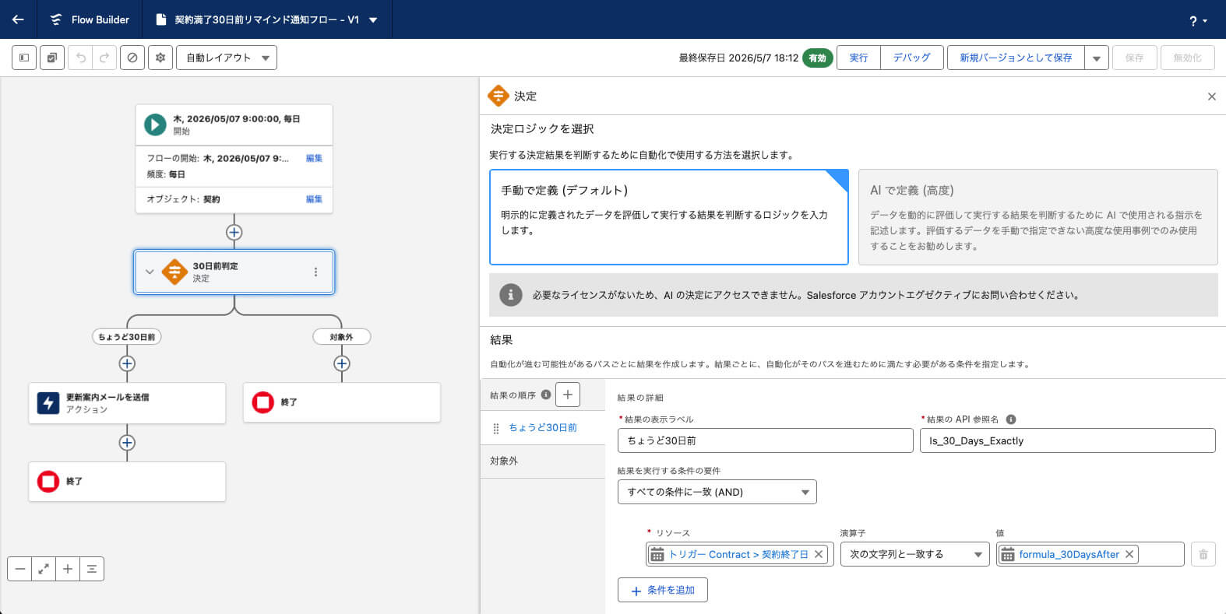This screenshot has height=614, width=1226.
Task: Zoom out the canvas with minus
Action: pos(20,569)
